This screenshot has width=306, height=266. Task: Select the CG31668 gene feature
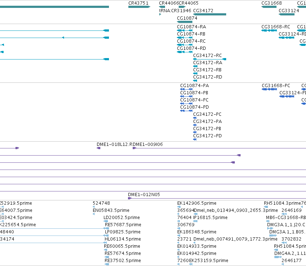coord(269,7)
